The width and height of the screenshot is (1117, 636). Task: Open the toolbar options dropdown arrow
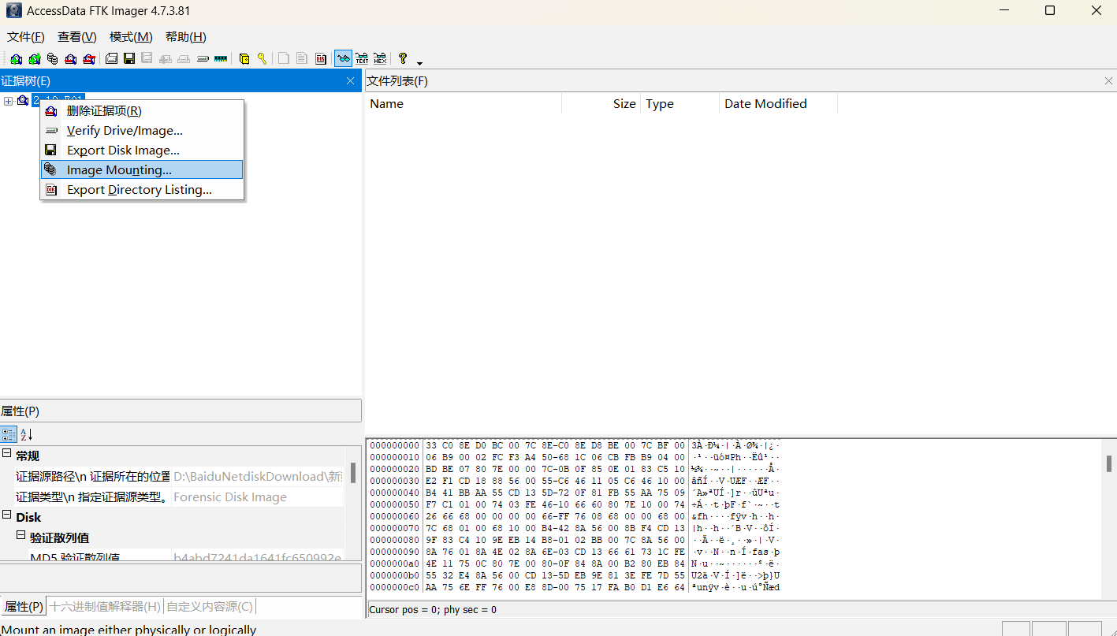tap(420, 62)
